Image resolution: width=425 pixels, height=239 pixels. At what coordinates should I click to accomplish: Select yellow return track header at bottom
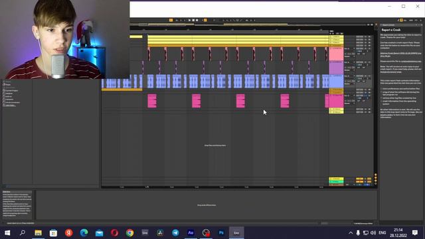click(336, 179)
